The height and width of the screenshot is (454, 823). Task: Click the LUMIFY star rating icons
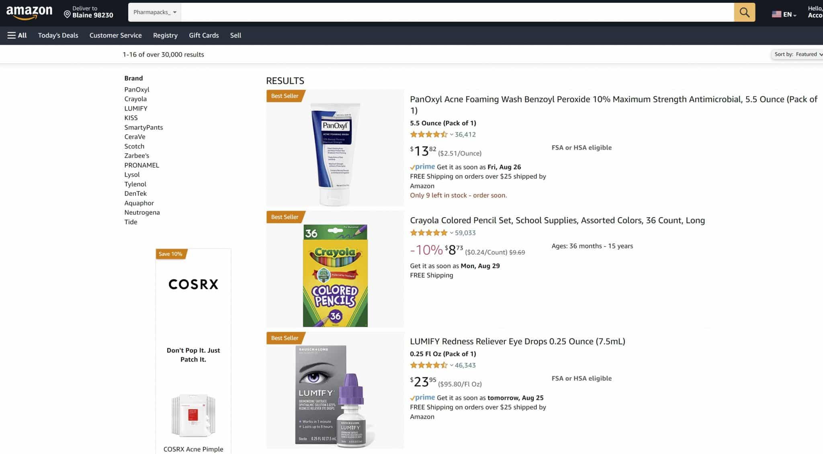pyautogui.click(x=428, y=365)
